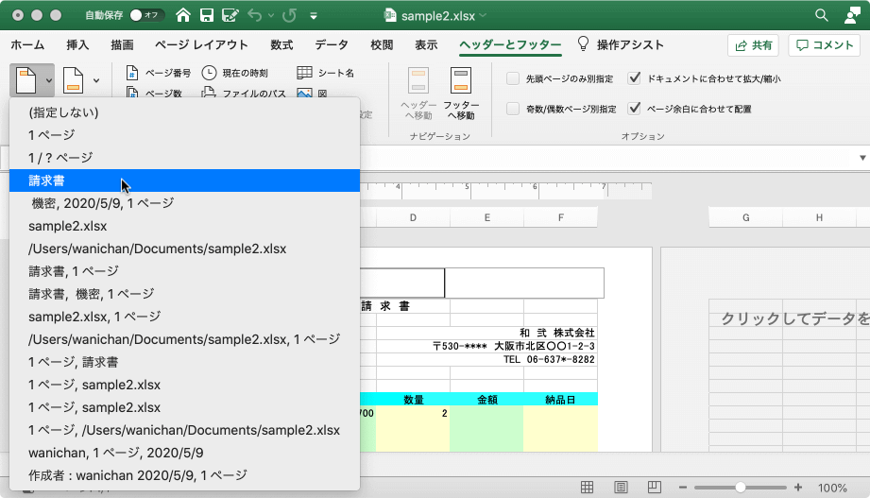
Task: Click the Undo arrow icon
Action: click(255, 15)
